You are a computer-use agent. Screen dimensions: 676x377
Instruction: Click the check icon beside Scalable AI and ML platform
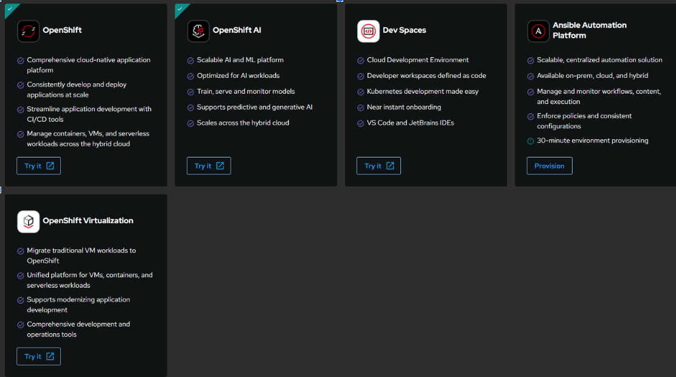click(x=190, y=60)
